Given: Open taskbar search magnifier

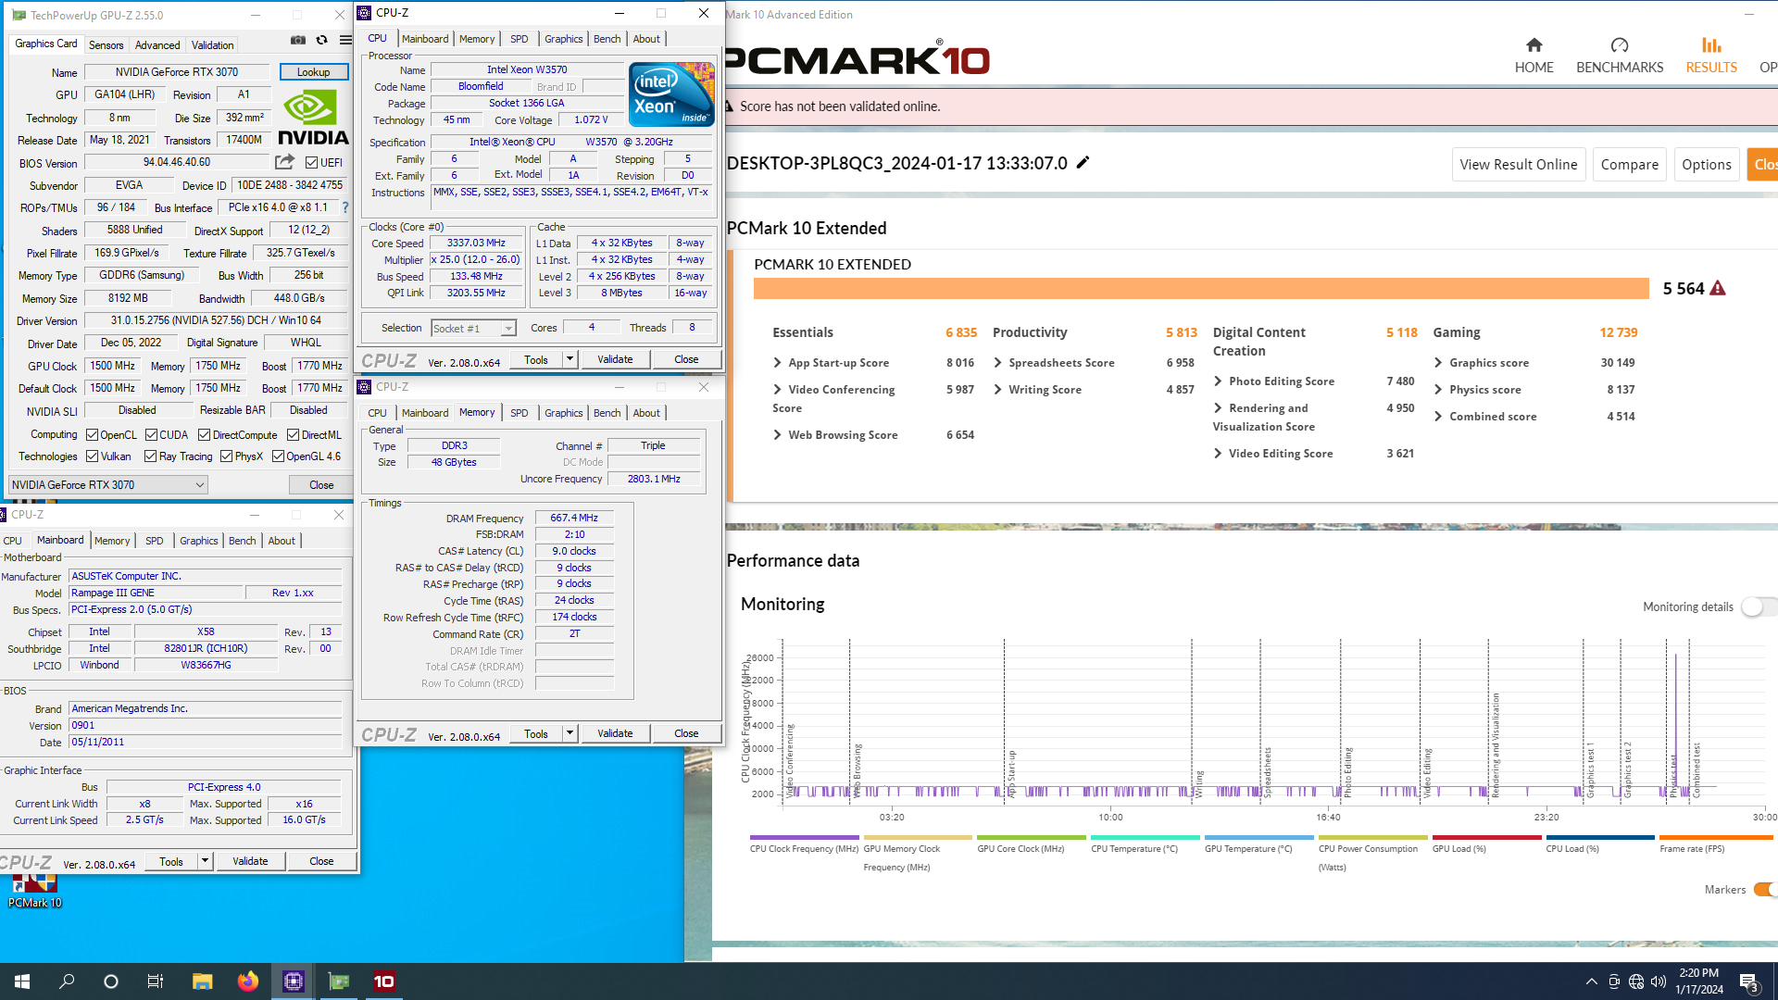Looking at the screenshot, I should 67,981.
